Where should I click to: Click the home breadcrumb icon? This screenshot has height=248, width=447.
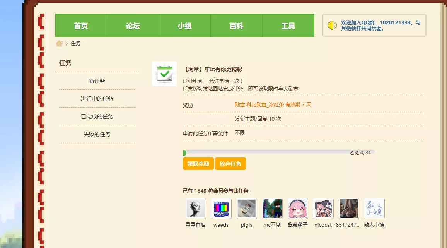click(x=59, y=43)
